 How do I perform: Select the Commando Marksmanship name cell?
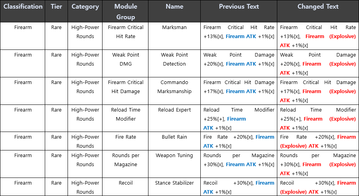pos(174,87)
